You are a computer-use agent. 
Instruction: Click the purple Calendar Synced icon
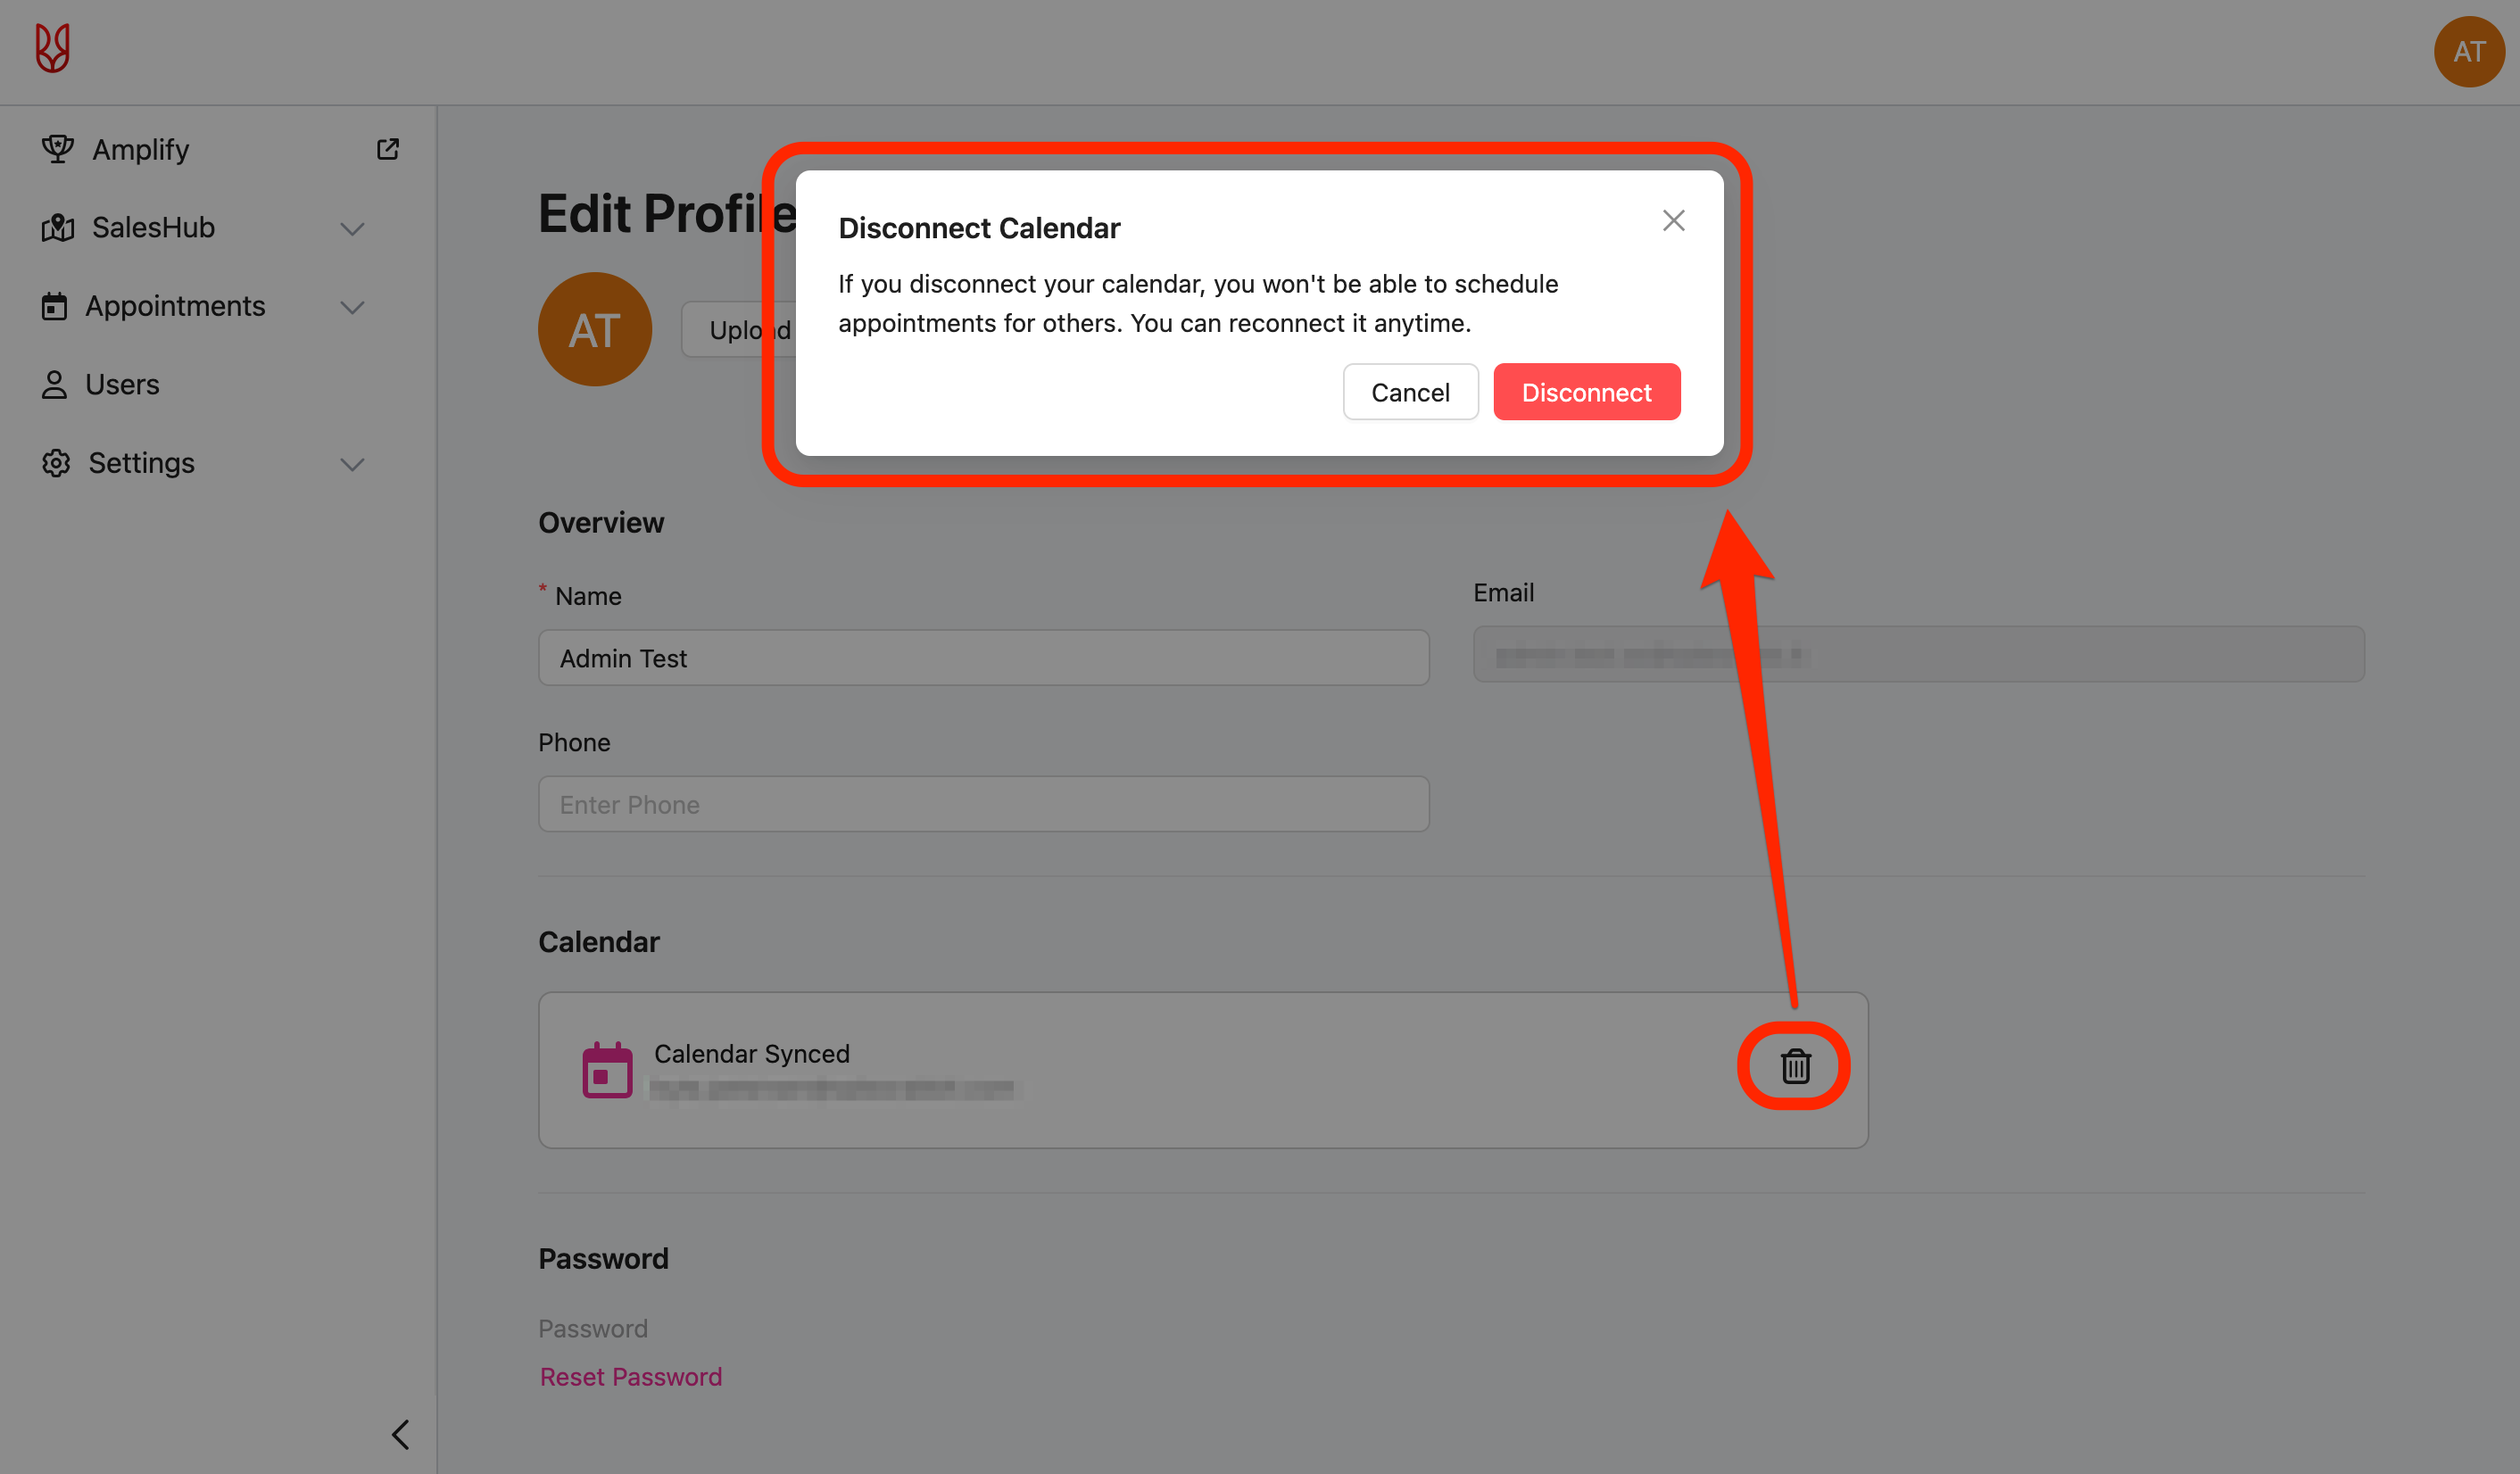[607, 1070]
